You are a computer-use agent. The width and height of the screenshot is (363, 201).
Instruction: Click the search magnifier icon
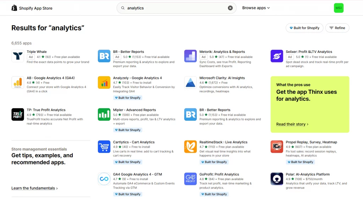pyautogui.click(x=123, y=8)
